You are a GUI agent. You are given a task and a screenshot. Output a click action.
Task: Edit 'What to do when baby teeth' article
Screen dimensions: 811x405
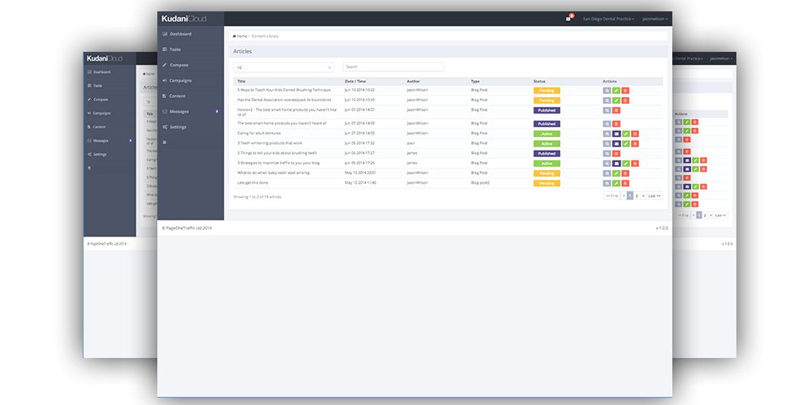(x=616, y=173)
